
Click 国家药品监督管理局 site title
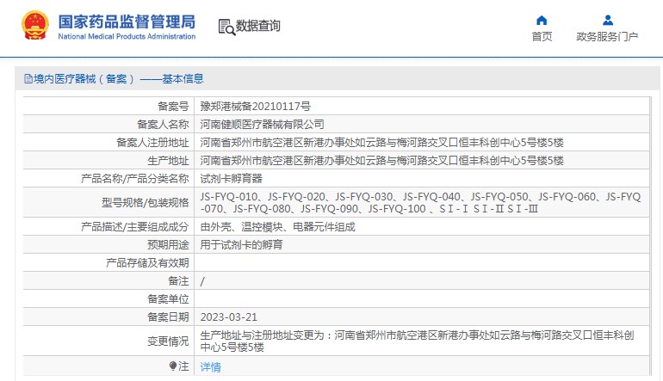pyautogui.click(x=127, y=22)
